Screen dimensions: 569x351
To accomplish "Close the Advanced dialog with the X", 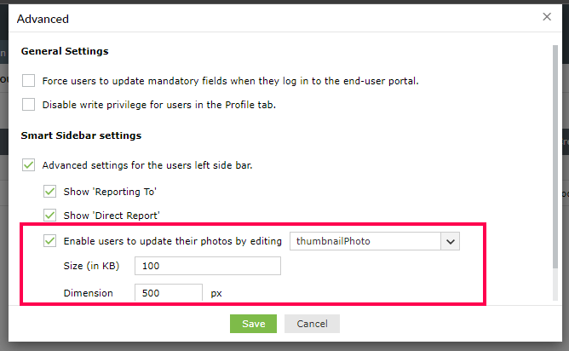I will pos(547,16).
